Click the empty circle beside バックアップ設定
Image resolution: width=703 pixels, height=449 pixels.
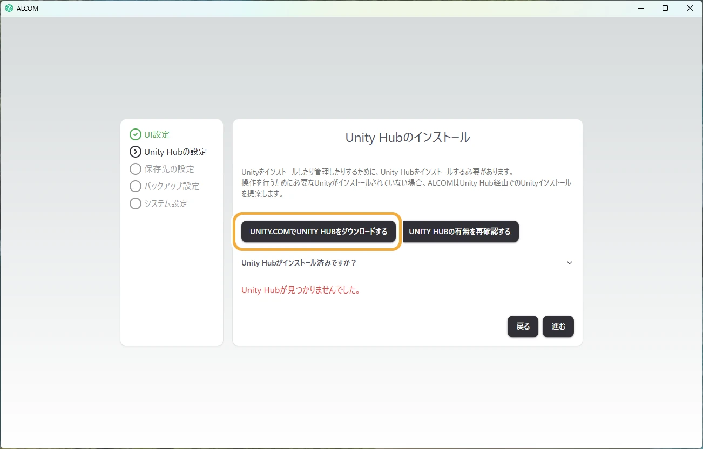(136, 186)
